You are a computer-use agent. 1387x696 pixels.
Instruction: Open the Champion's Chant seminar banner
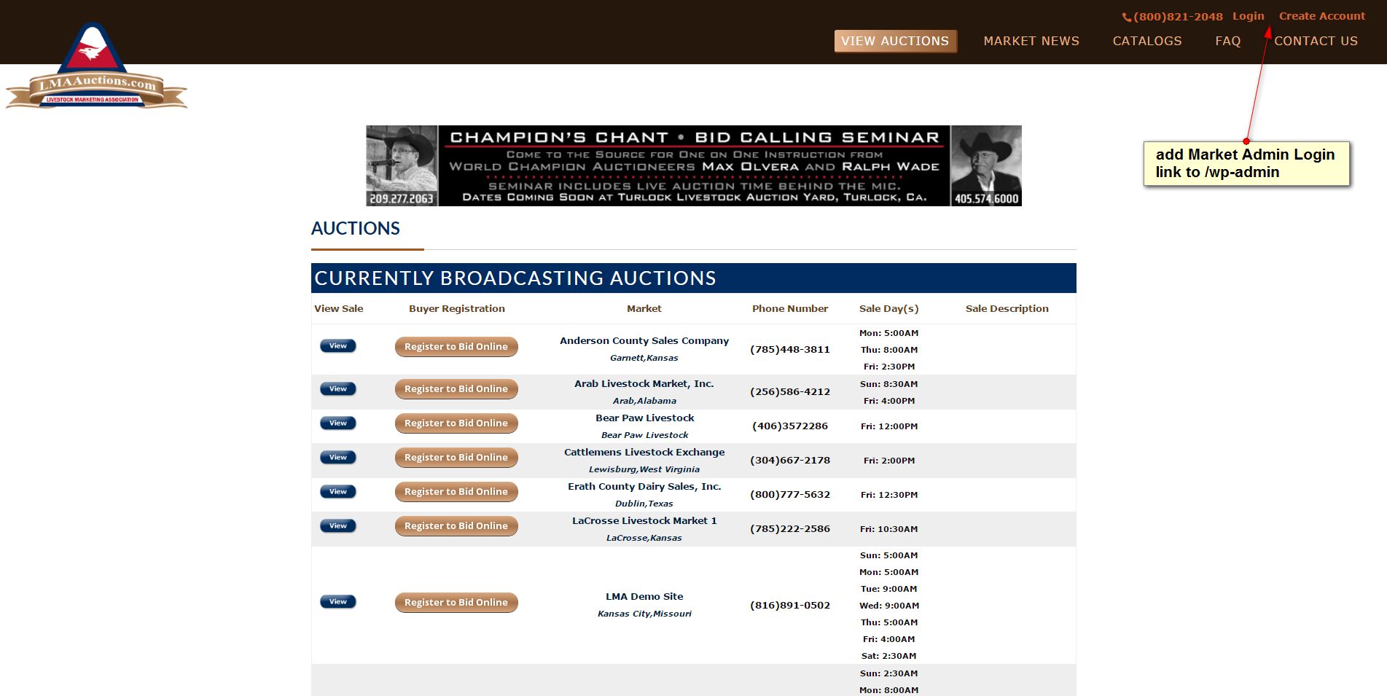(x=694, y=165)
